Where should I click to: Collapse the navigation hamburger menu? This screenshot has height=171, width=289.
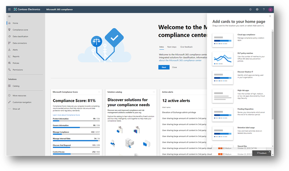click(x=10, y=16)
